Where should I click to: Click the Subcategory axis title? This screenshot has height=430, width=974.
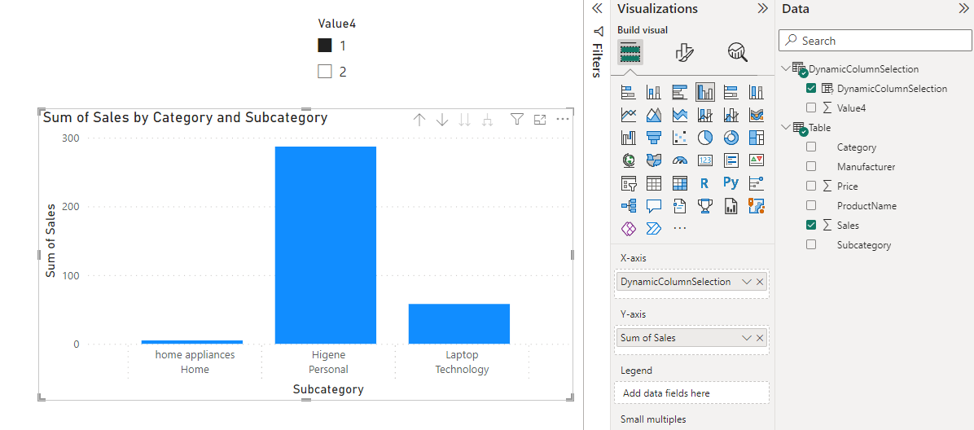[x=328, y=389]
